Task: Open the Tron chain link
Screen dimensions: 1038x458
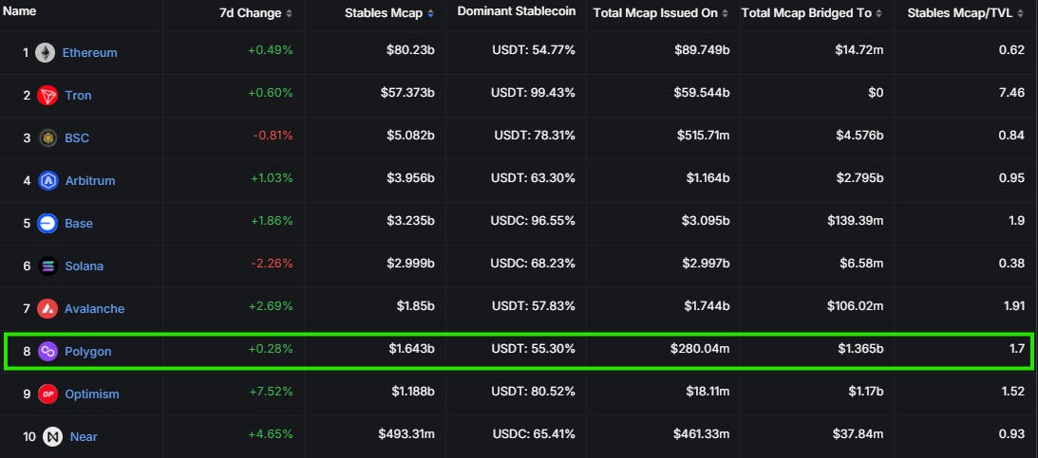Action: 78,96
